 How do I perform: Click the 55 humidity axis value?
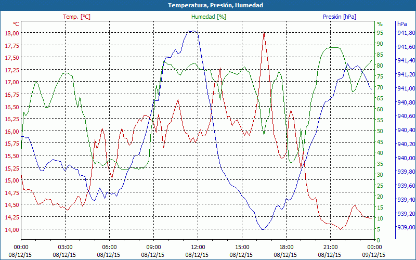click(x=380, y=120)
